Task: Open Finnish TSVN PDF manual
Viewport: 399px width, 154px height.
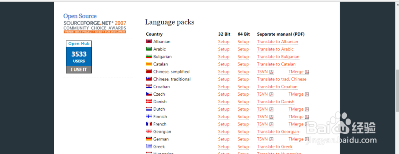Action: [x=265, y=117]
